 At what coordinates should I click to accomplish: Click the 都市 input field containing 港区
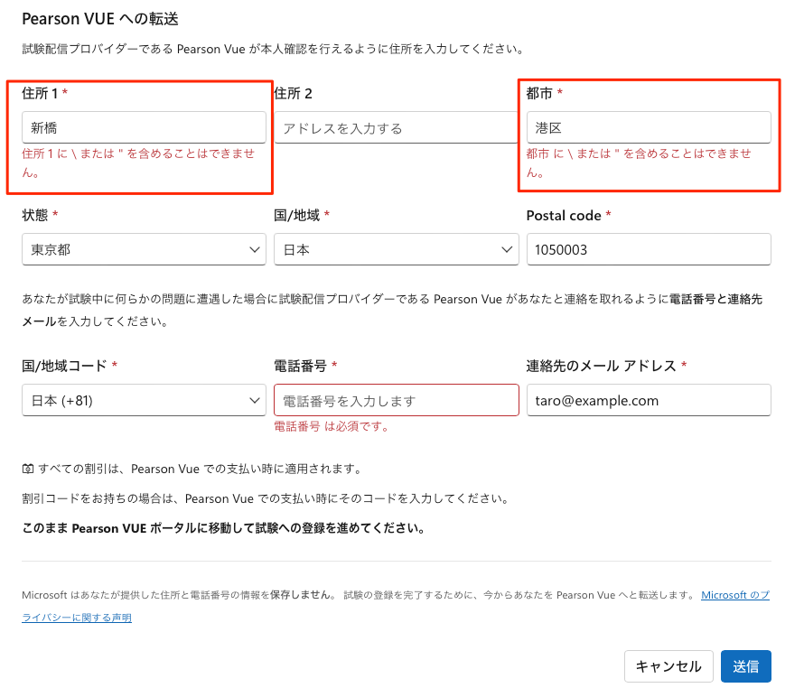(x=649, y=127)
